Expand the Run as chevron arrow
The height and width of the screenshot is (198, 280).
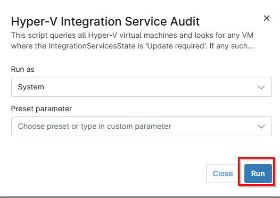(261, 87)
